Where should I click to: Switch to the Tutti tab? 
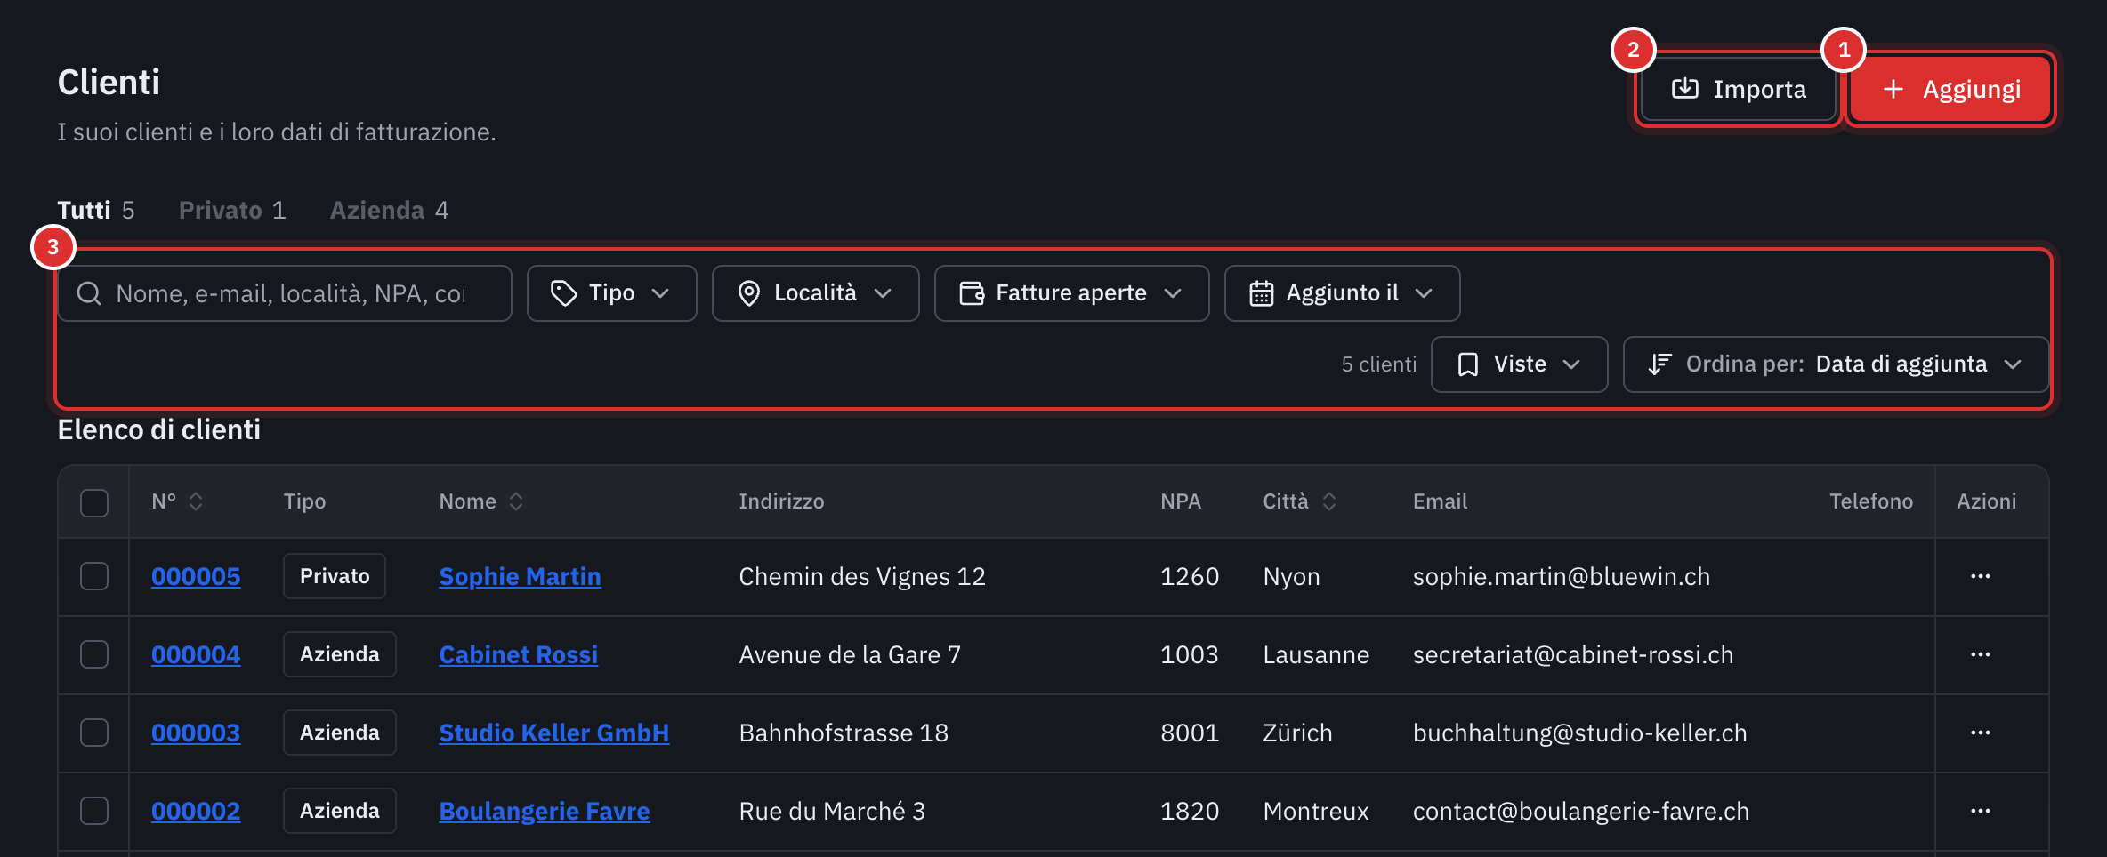click(96, 210)
